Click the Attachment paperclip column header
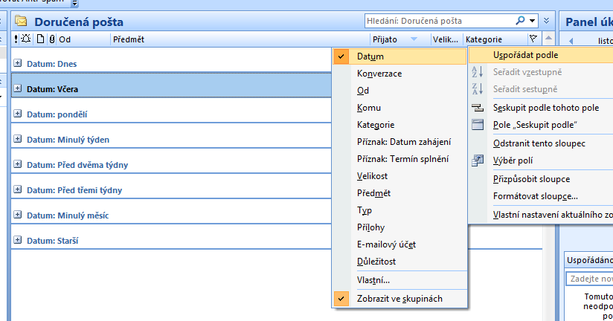The width and height of the screenshot is (613, 321). click(52, 39)
